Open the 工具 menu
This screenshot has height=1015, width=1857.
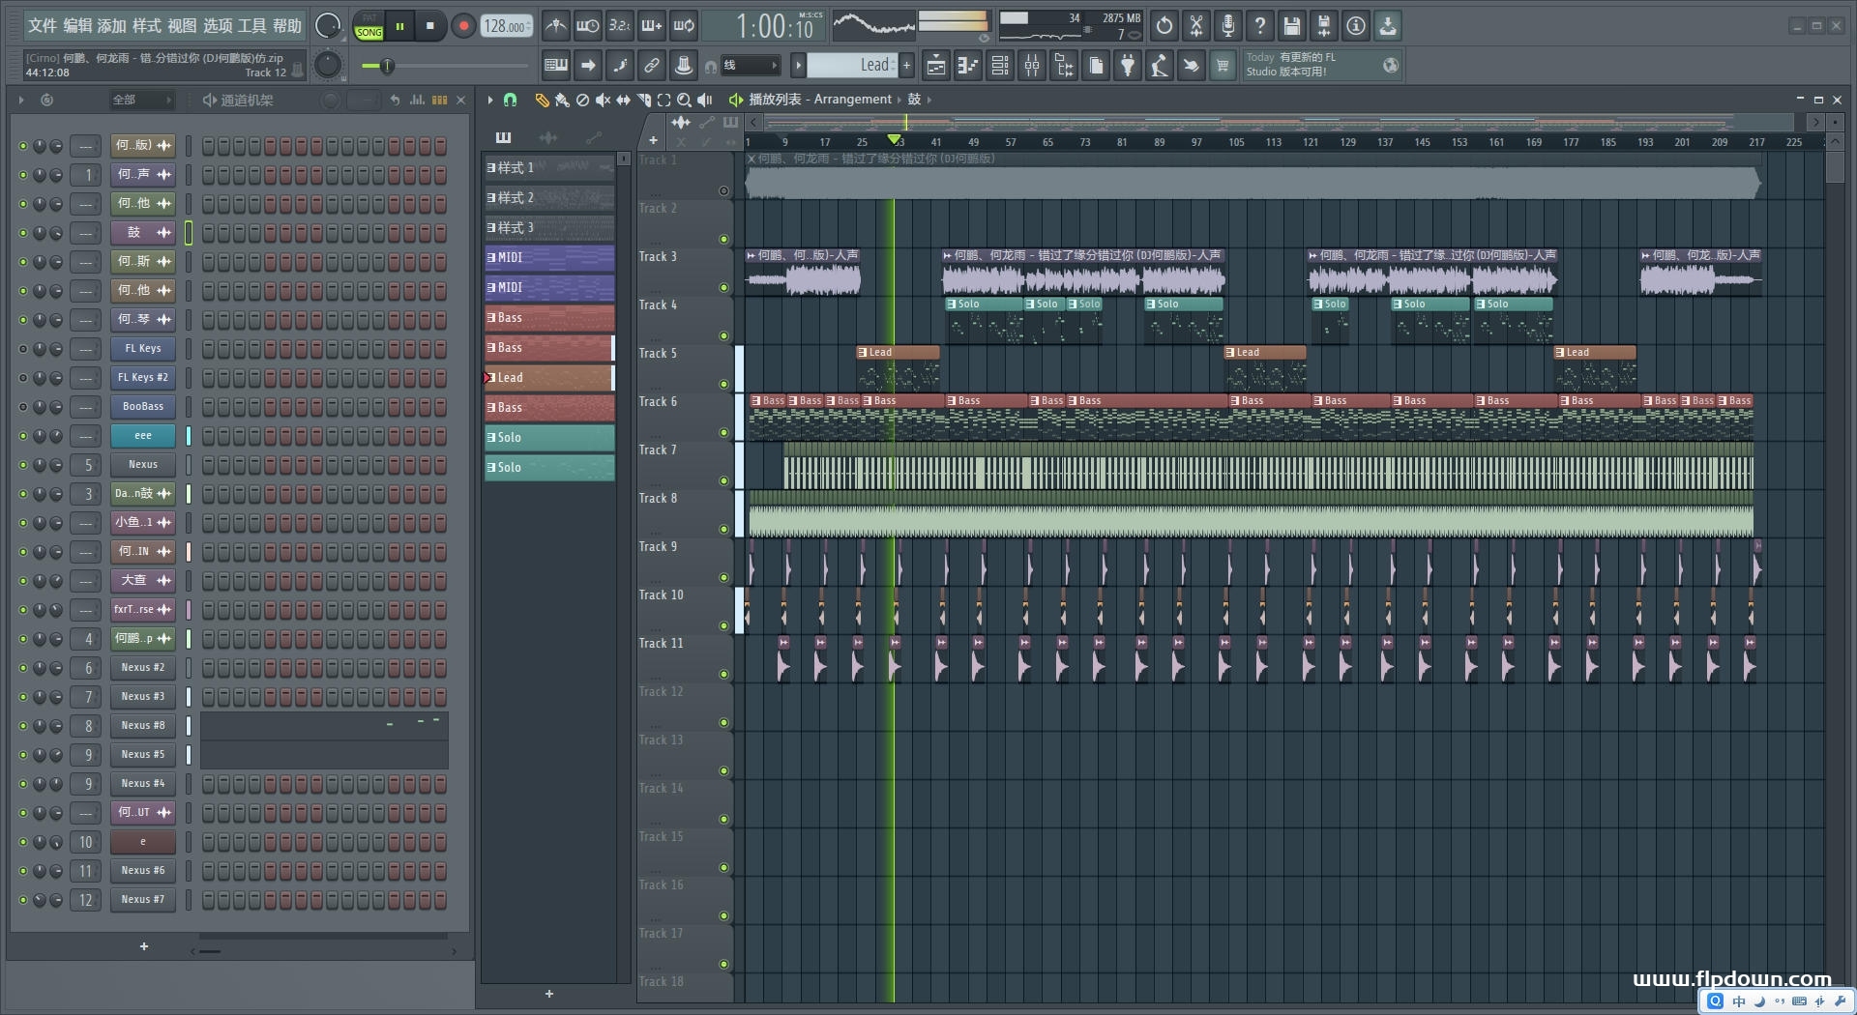point(251,26)
